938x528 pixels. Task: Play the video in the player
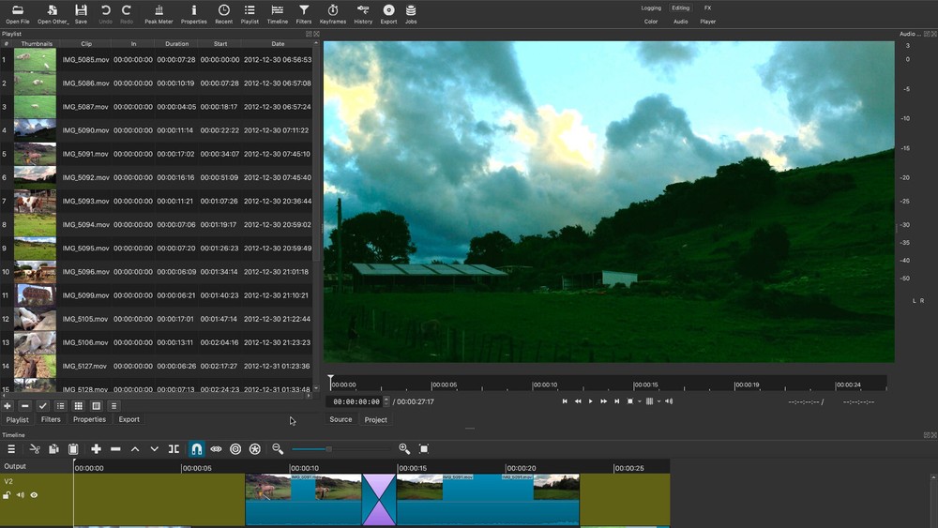[590, 401]
